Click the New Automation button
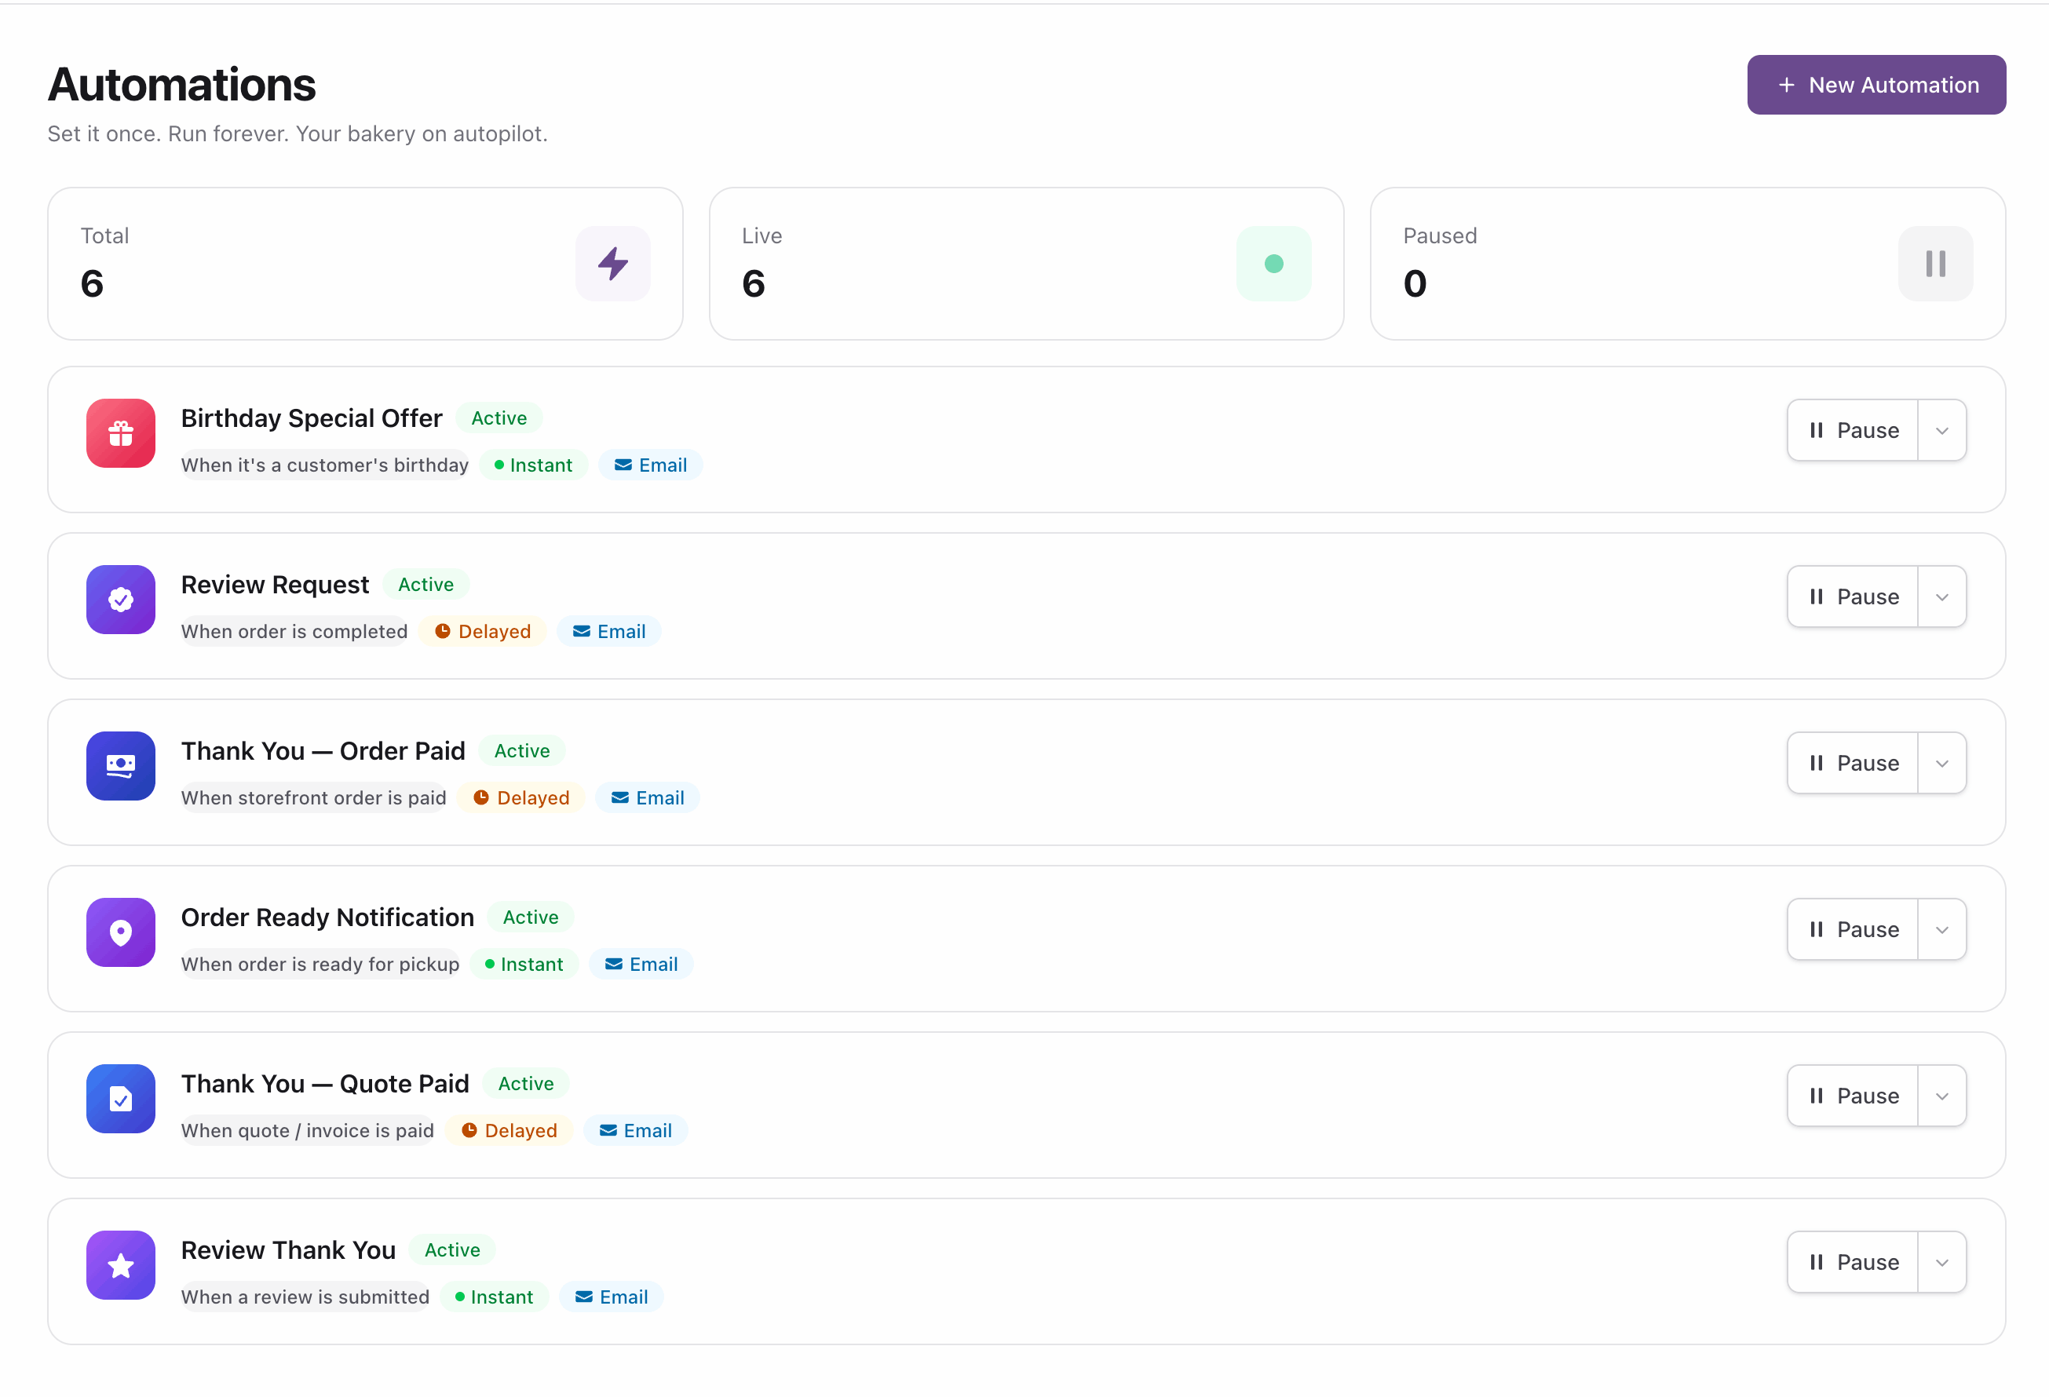This screenshot has width=2049, height=1397. click(1876, 84)
